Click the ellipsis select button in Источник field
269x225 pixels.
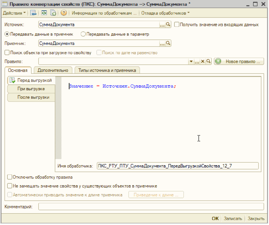(x=162, y=25)
